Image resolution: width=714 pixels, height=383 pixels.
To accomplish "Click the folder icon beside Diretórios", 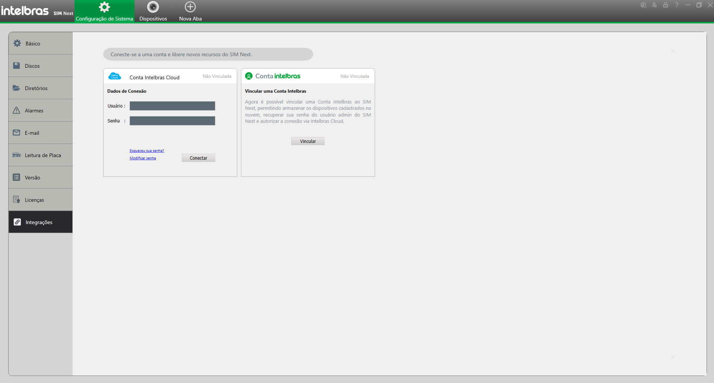I will click(16, 88).
